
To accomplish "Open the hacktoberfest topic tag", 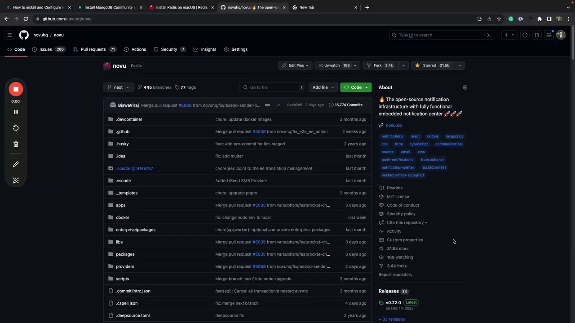I will pyautogui.click(x=433, y=167).
